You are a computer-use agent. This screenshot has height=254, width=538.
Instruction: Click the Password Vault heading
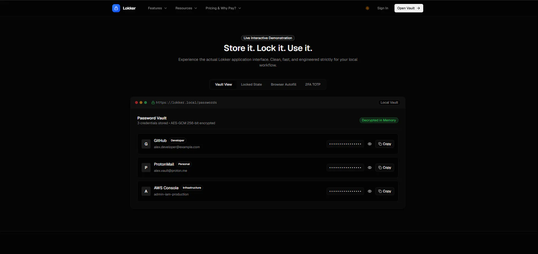[x=152, y=118]
